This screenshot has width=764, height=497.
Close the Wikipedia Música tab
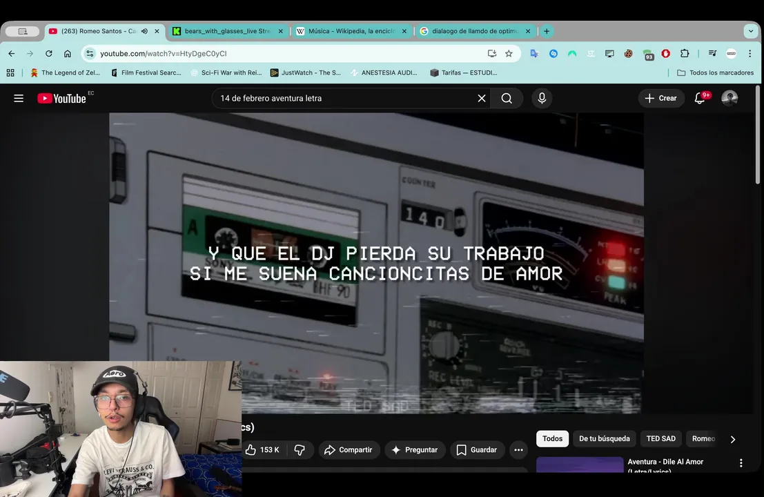(404, 31)
